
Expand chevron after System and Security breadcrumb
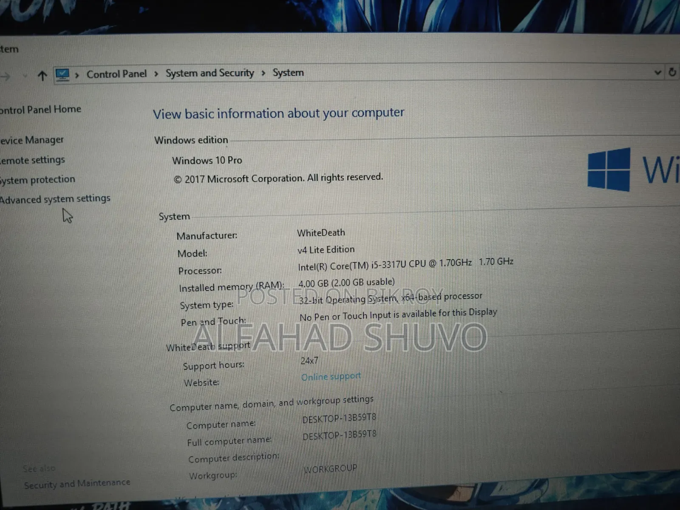click(x=263, y=73)
